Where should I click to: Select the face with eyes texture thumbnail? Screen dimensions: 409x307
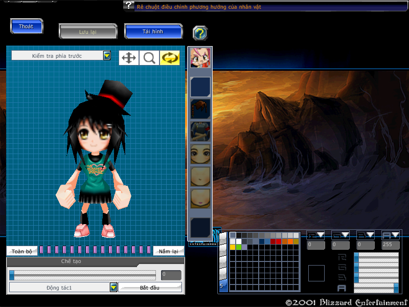[x=200, y=154]
